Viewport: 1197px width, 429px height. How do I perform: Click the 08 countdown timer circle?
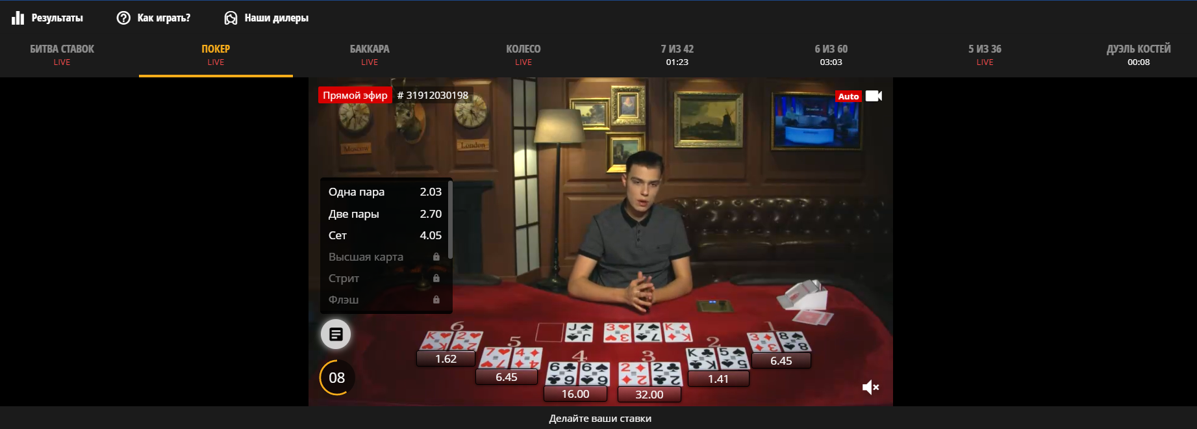click(336, 378)
